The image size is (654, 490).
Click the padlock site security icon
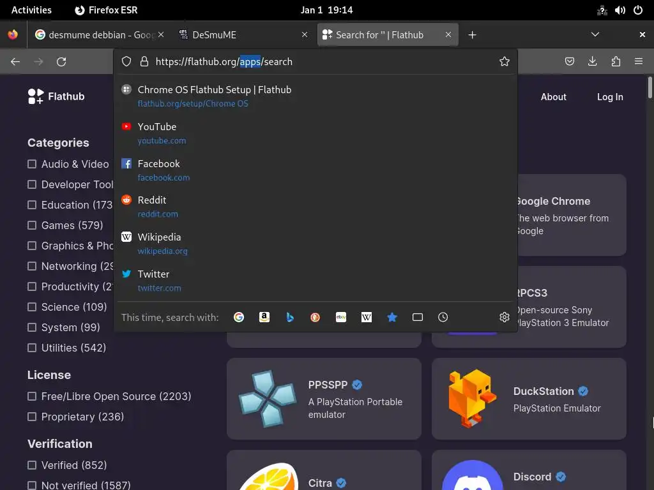point(144,62)
